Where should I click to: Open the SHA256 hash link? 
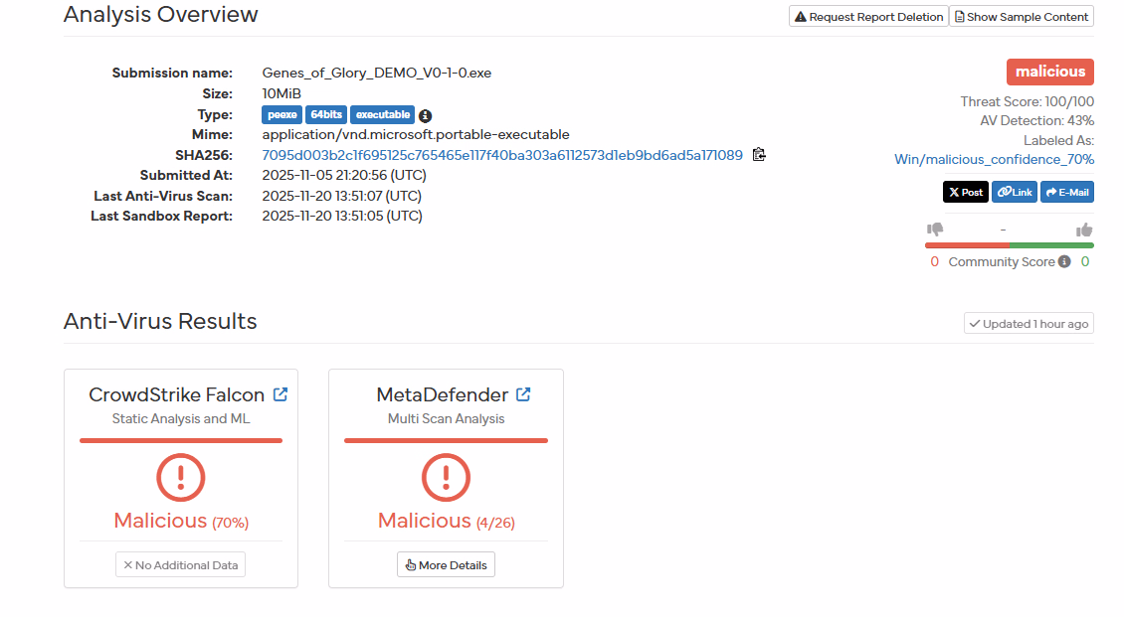point(501,155)
